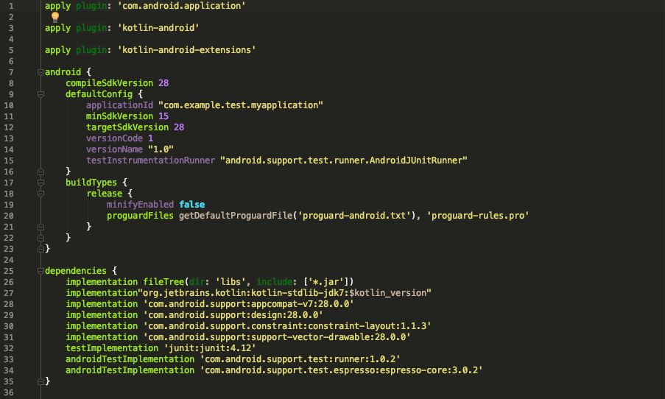The image size is (665, 399).
Task: Click the testImplementation keyword
Action: [x=112, y=348]
